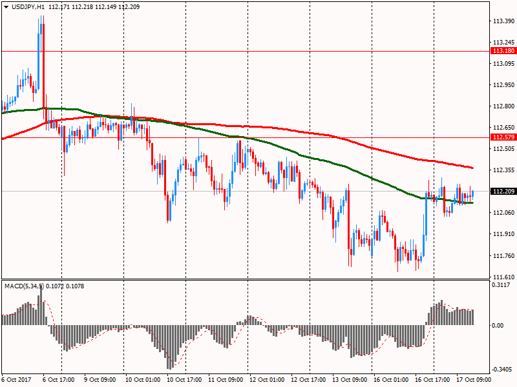Click the MACD values 0.1072 0.1078
Viewport: 517px width, 387px height.
coord(65,286)
